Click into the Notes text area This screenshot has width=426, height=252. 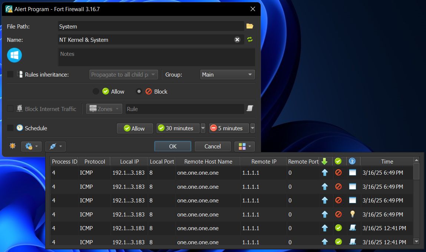156,57
